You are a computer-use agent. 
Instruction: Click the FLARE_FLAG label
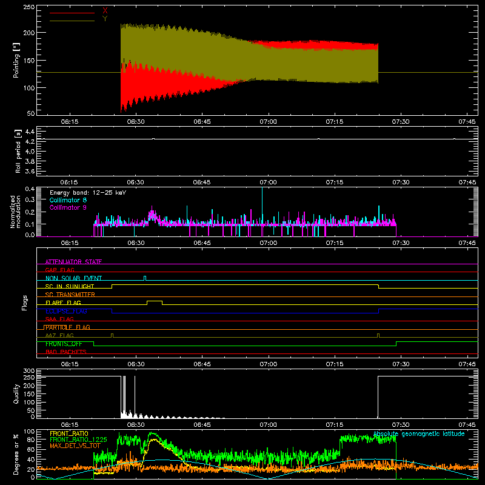(x=63, y=303)
